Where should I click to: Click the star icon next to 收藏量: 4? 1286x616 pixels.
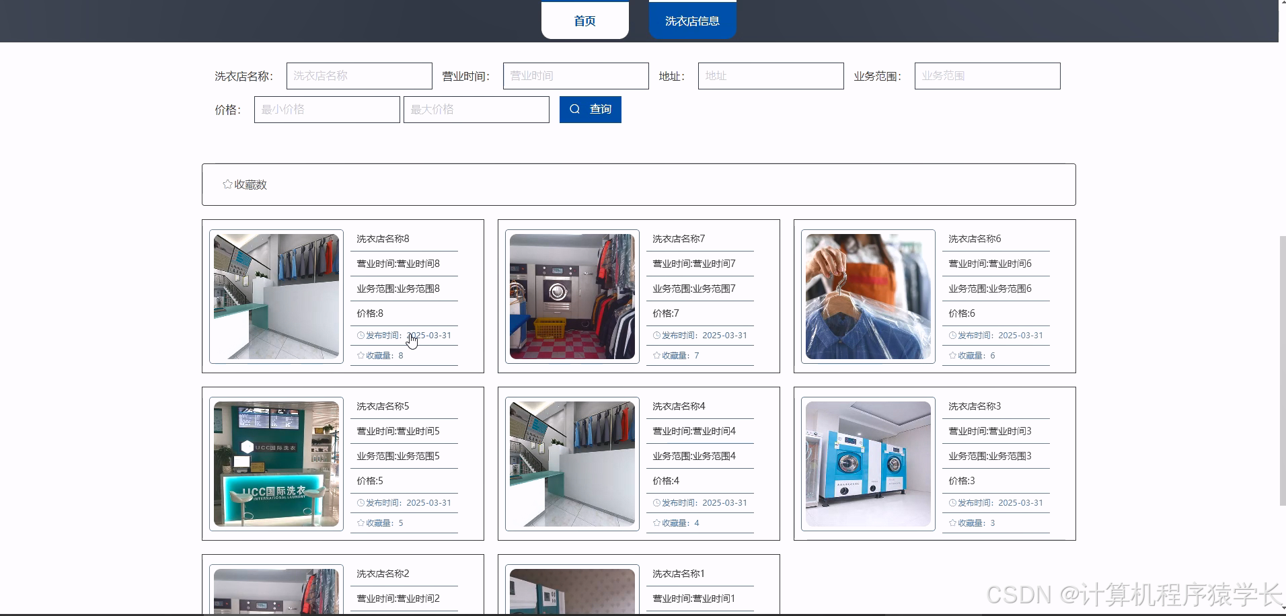point(656,523)
